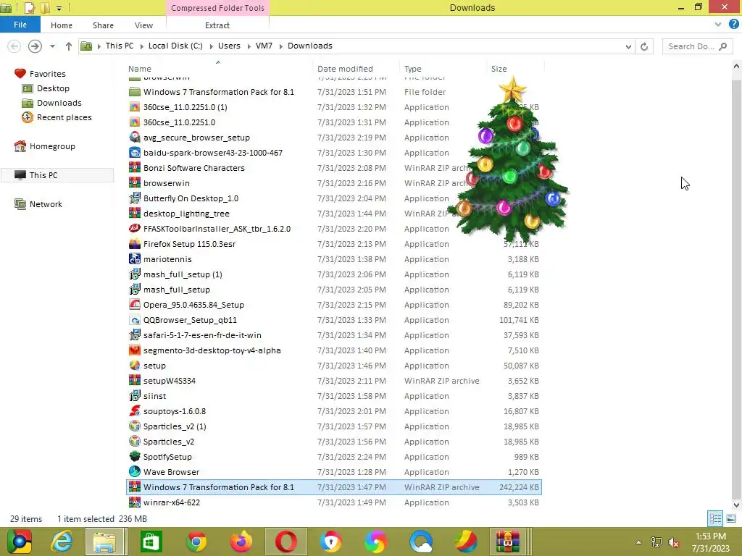Click the Search Downloads box

coord(696,46)
